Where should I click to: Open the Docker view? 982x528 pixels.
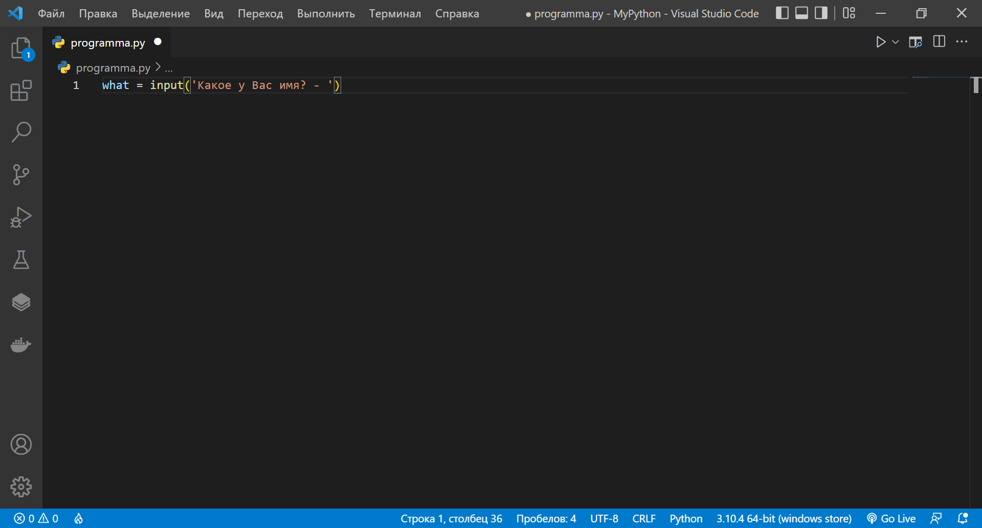point(21,345)
